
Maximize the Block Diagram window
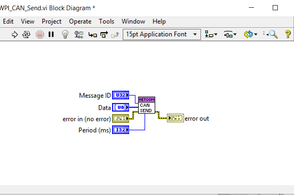[275, 8]
